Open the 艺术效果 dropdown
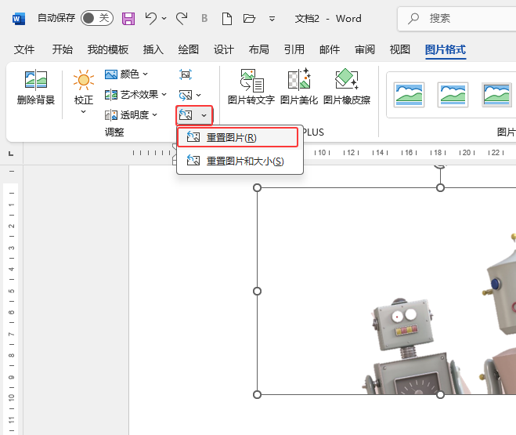Screen dimensions: 516x435 pos(135,95)
